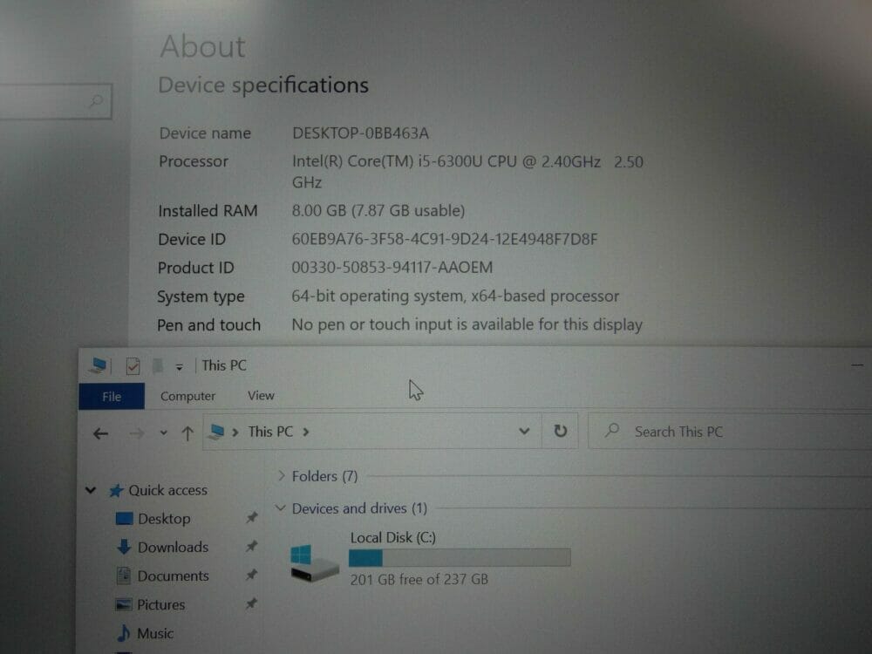This screenshot has width=872, height=654.
Task: Select Desktop in Quick access
Action: pyautogui.click(x=164, y=518)
